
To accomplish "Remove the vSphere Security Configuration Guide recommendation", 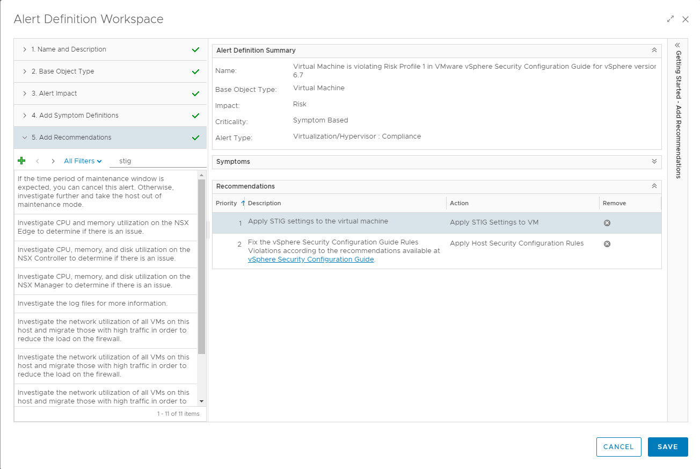I will point(607,244).
